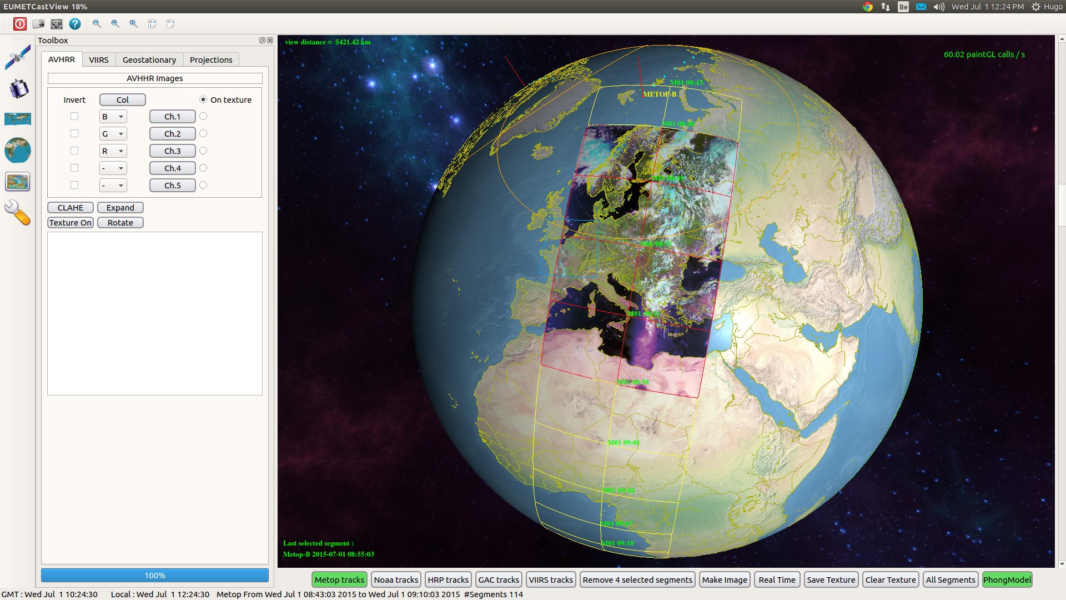This screenshot has height=600, width=1066.
Task: Open the R color dropdown for Ch.3
Action: coord(113,151)
